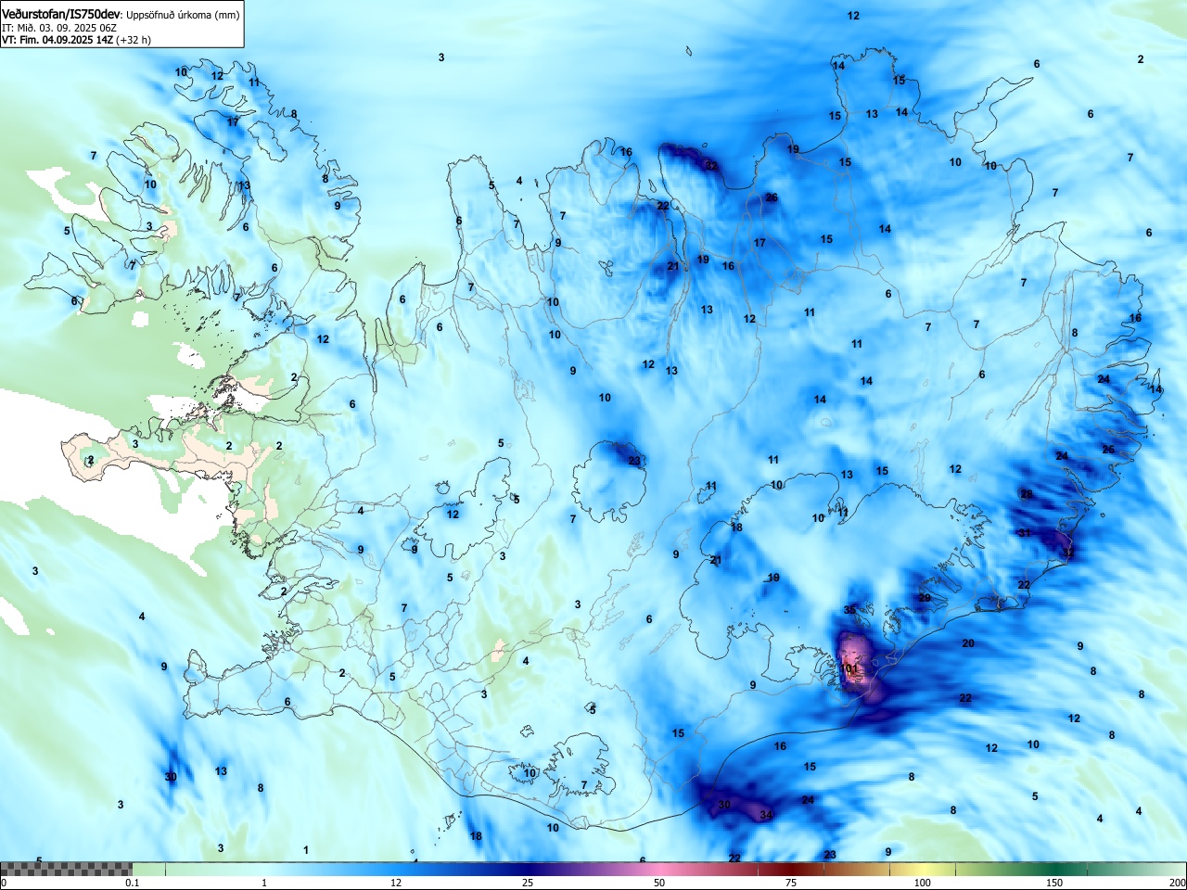Screen dimensions: 1187x890
Task: Click the 'Veðurstofan/IS750dev' title text
Action: pos(62,15)
